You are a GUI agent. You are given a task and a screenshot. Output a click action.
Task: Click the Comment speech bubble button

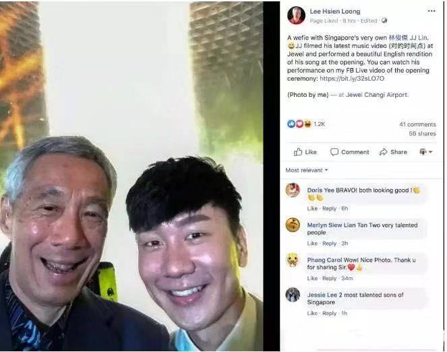349,152
